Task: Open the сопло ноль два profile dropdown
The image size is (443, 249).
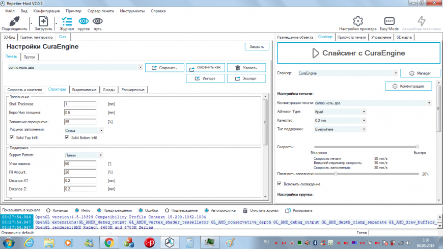Action: [x=141, y=68]
